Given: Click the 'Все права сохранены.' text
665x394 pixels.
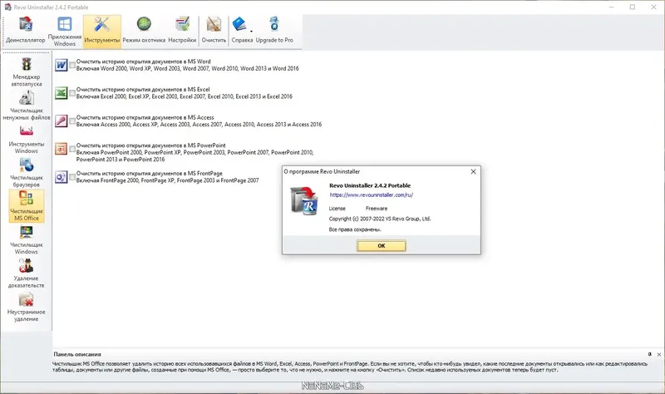Looking at the screenshot, I should (355, 229).
